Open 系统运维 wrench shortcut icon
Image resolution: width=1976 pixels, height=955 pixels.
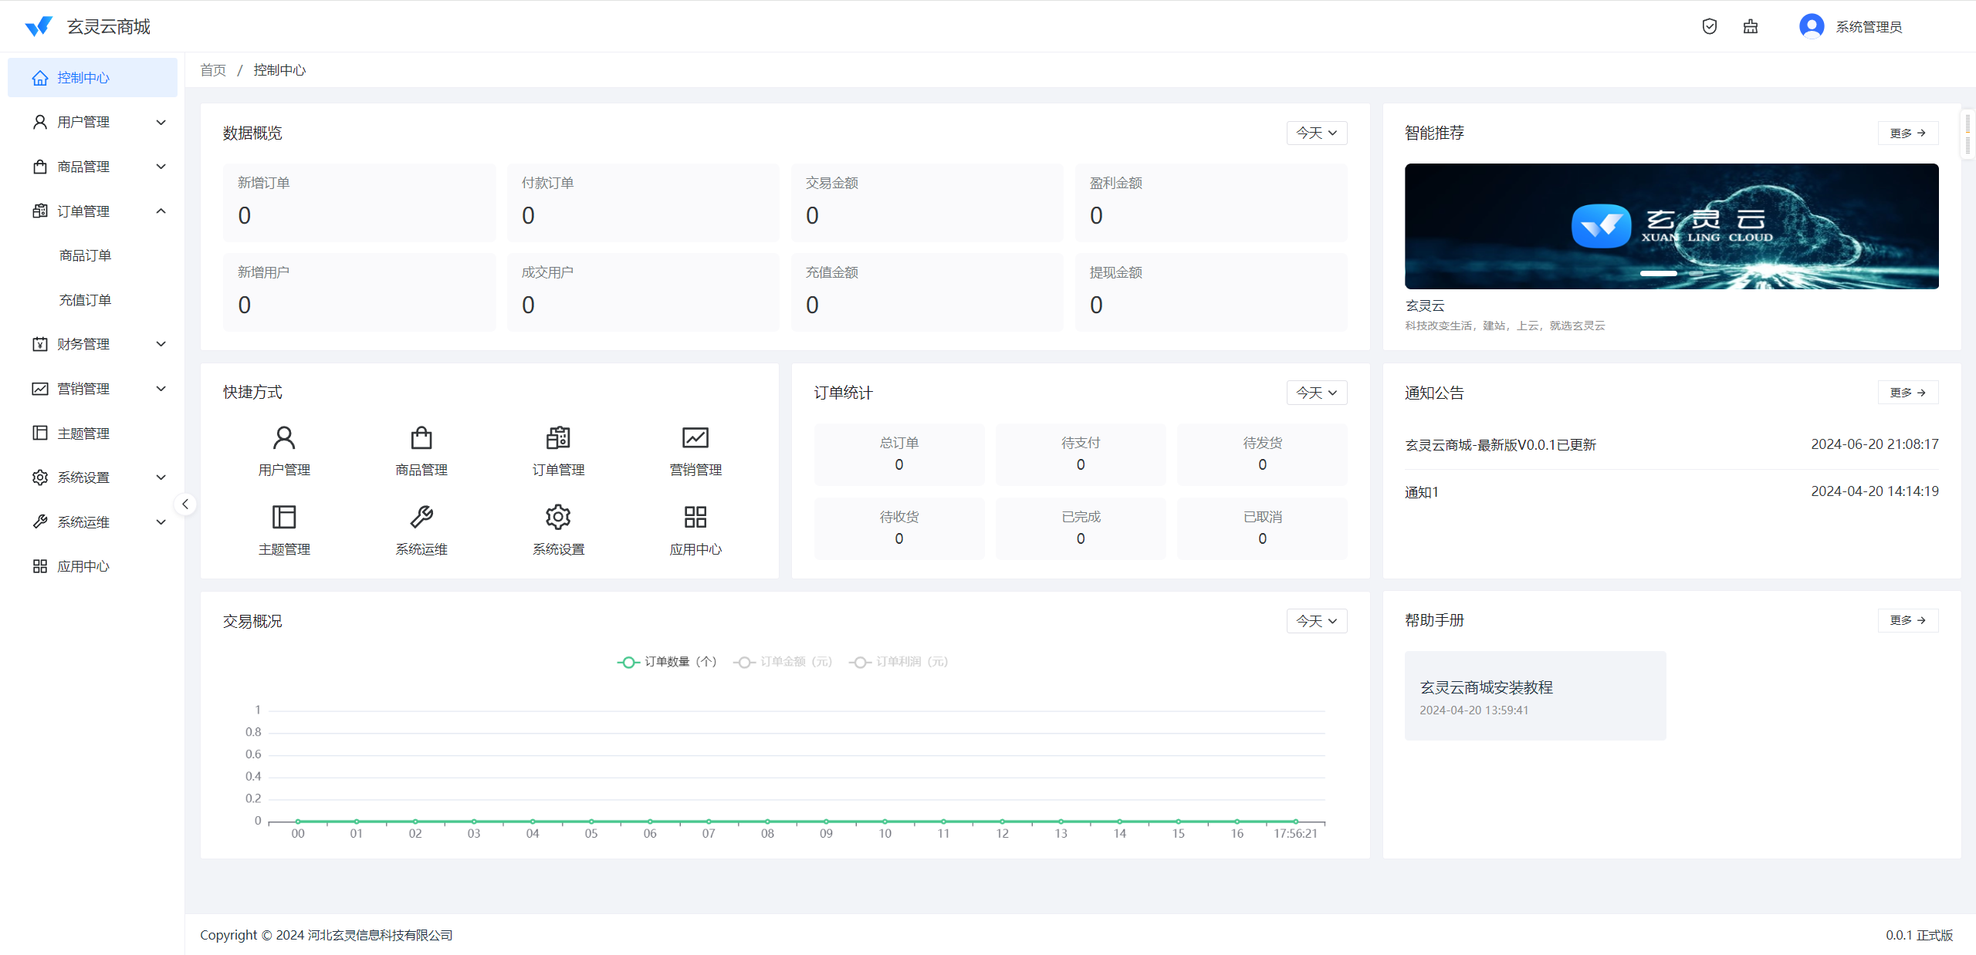pyautogui.click(x=421, y=517)
